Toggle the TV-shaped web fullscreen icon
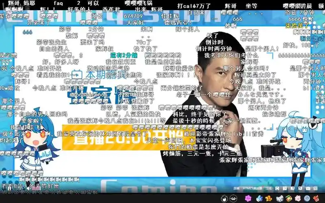This screenshot has height=203, width=325. tap(308, 188)
